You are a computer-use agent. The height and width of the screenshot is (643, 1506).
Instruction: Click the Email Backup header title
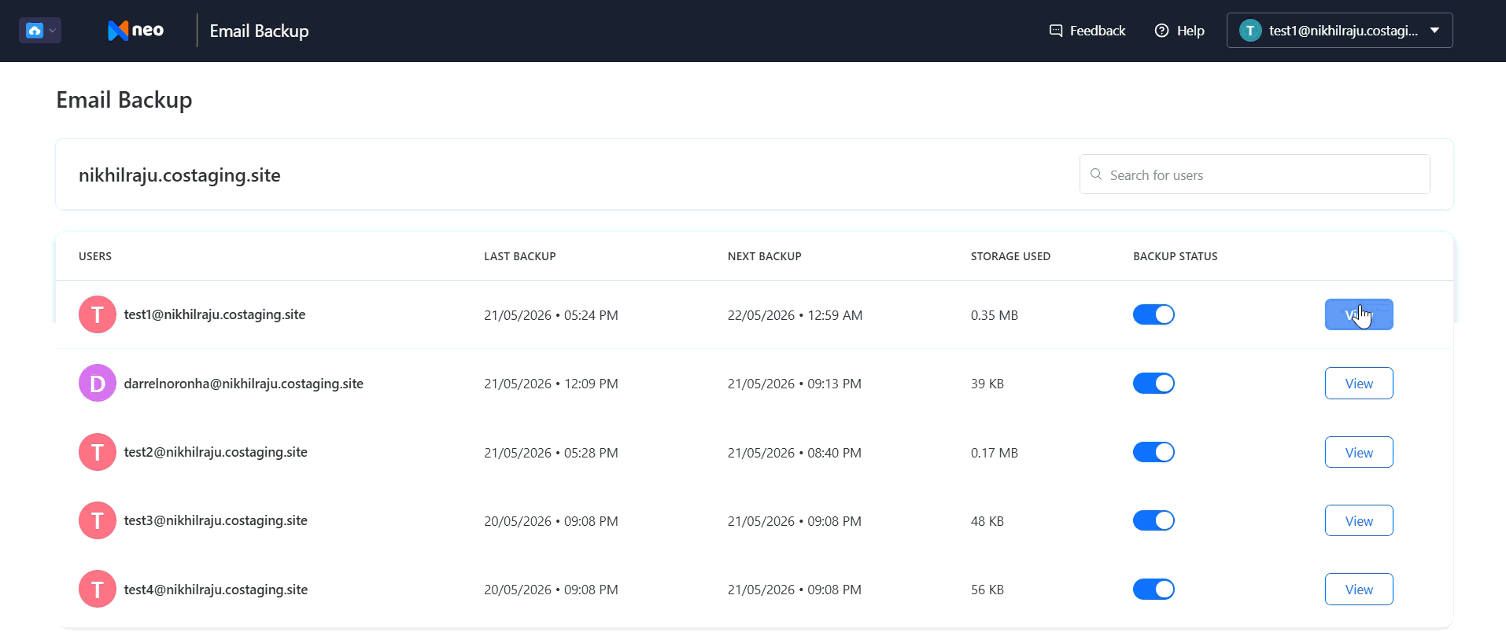(x=259, y=31)
